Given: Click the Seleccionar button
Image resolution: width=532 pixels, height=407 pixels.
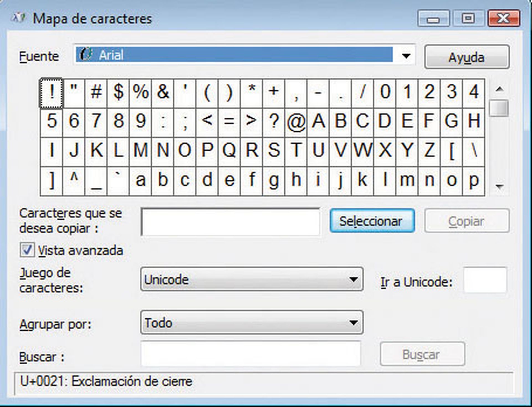Looking at the screenshot, I should (371, 220).
